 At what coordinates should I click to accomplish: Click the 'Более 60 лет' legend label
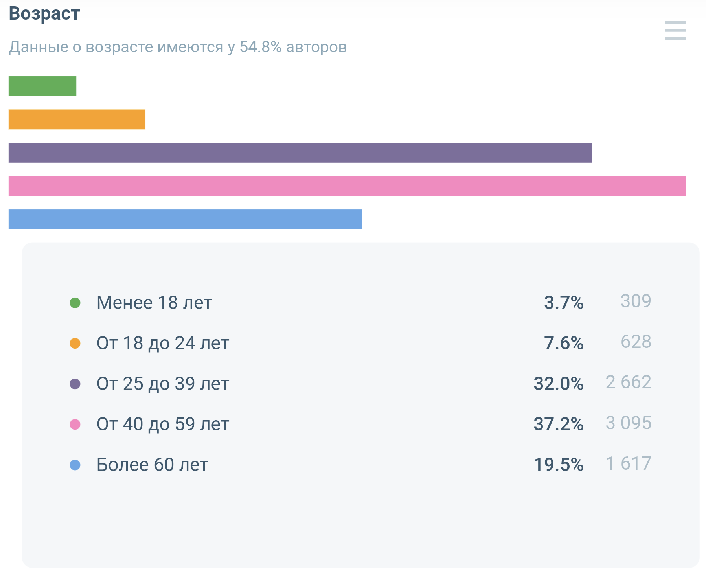[152, 465]
